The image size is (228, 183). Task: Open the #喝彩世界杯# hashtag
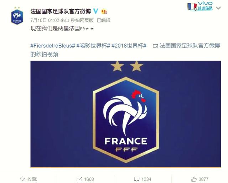tap(93, 46)
